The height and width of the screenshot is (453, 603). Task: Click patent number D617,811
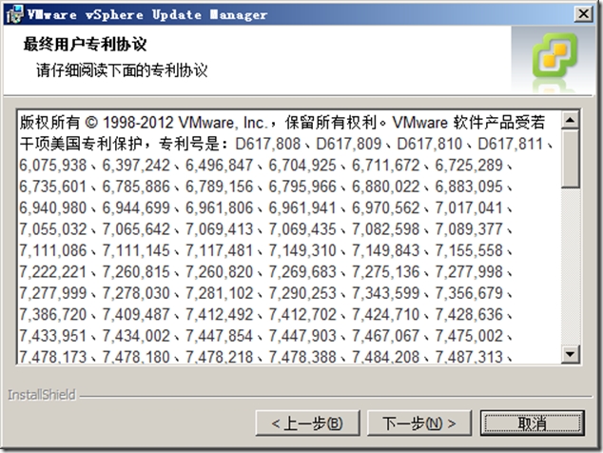pyautogui.click(x=510, y=144)
